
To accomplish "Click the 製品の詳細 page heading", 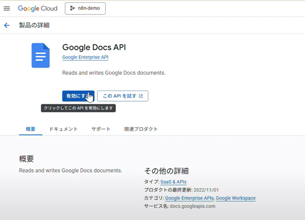I will [34, 25].
